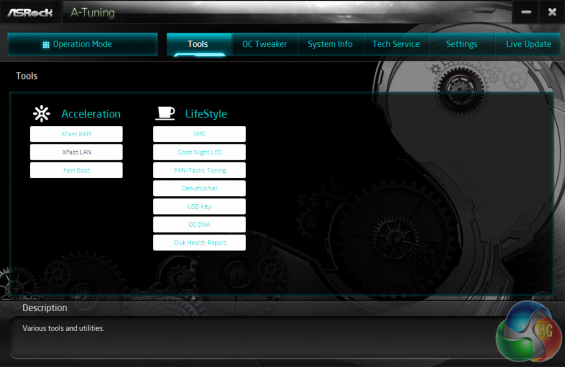Switch to Live Update tab
The image size is (565, 367).
click(528, 44)
